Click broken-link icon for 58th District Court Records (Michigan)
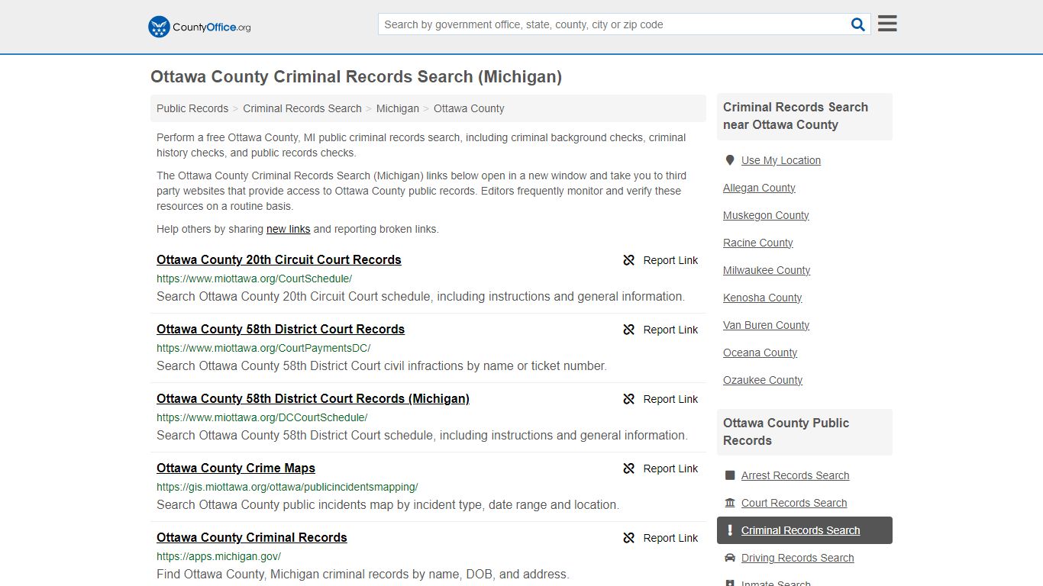 click(629, 399)
